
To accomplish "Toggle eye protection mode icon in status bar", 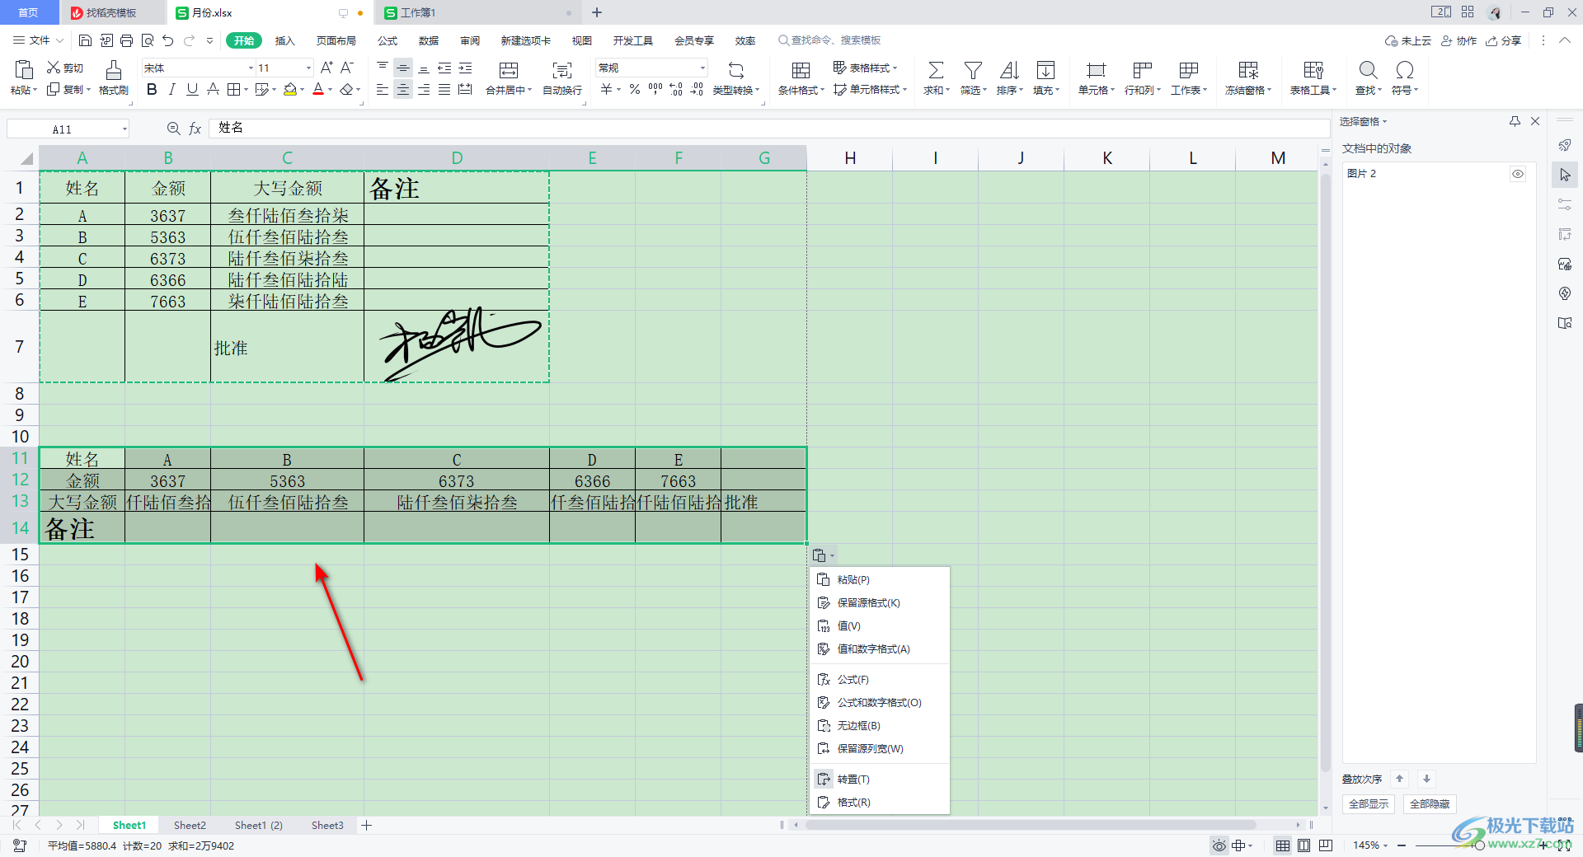I will click(x=1219, y=845).
